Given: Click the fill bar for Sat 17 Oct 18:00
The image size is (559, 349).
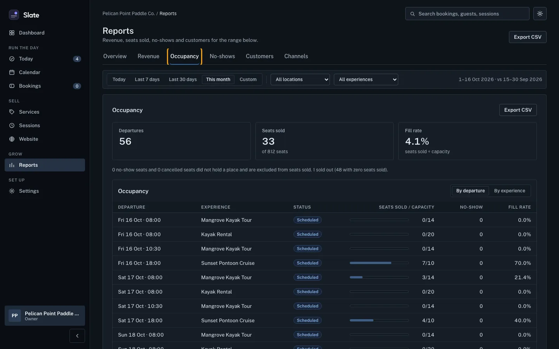Looking at the screenshot, I should coord(379,320).
